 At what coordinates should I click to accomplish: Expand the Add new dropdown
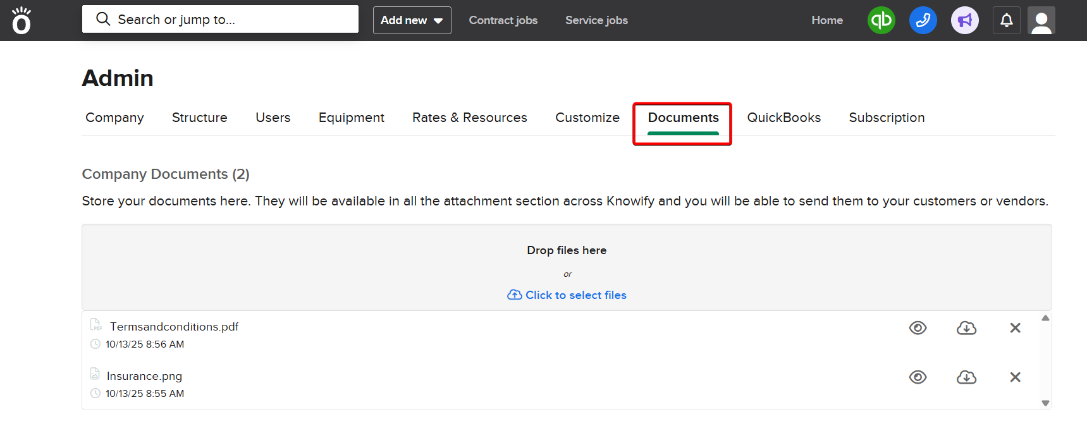412,20
